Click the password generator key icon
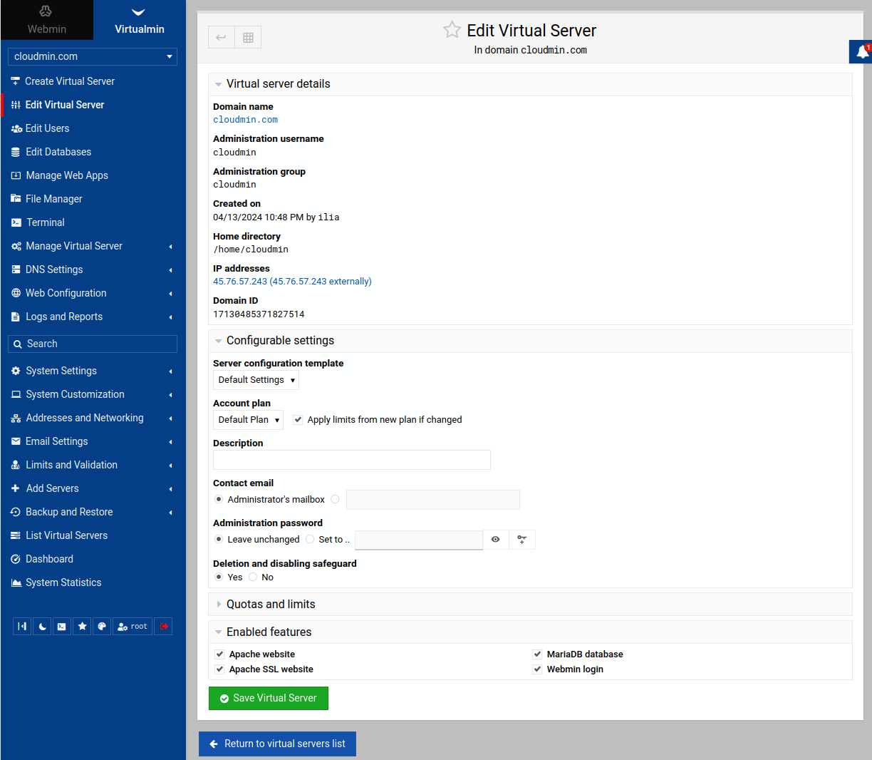This screenshot has height=760, width=872. click(522, 540)
